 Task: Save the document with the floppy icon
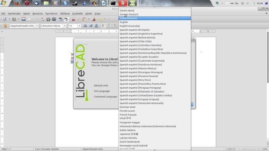click(x=24, y=19)
